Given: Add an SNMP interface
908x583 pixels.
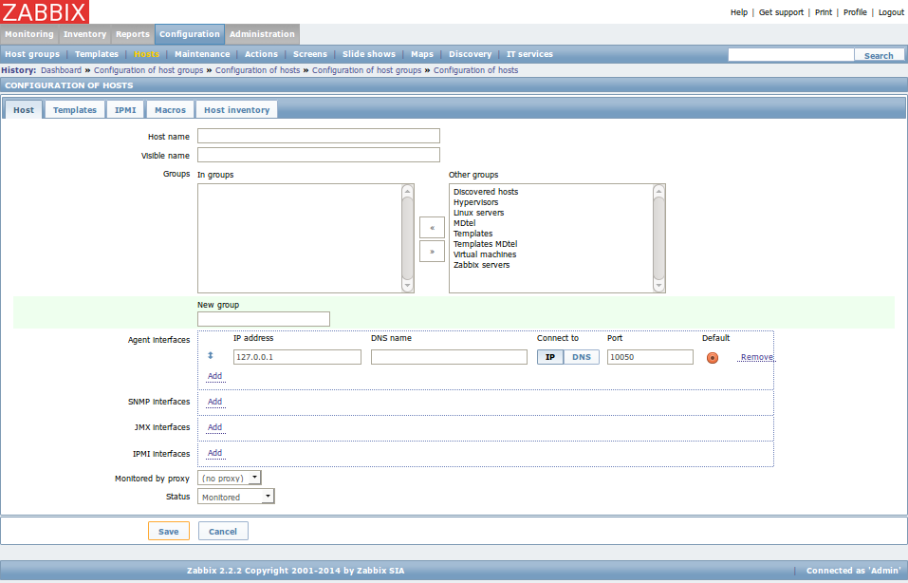Looking at the screenshot, I should tap(214, 402).
